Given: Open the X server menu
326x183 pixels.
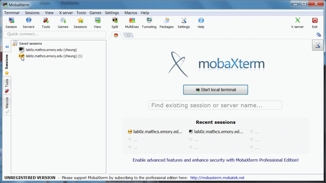Looking at the screenshot, I should (x=66, y=13).
